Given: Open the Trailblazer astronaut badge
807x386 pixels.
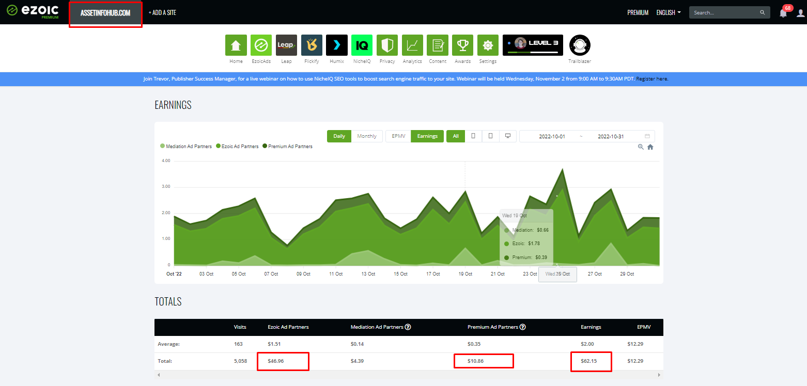Looking at the screenshot, I should pos(580,45).
